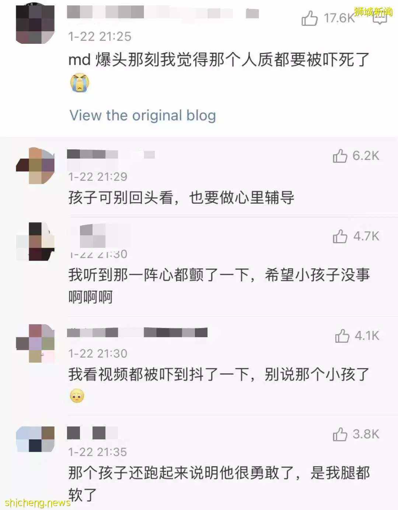Click the flushed face emoji
This screenshot has width=398, height=510.
77,396
